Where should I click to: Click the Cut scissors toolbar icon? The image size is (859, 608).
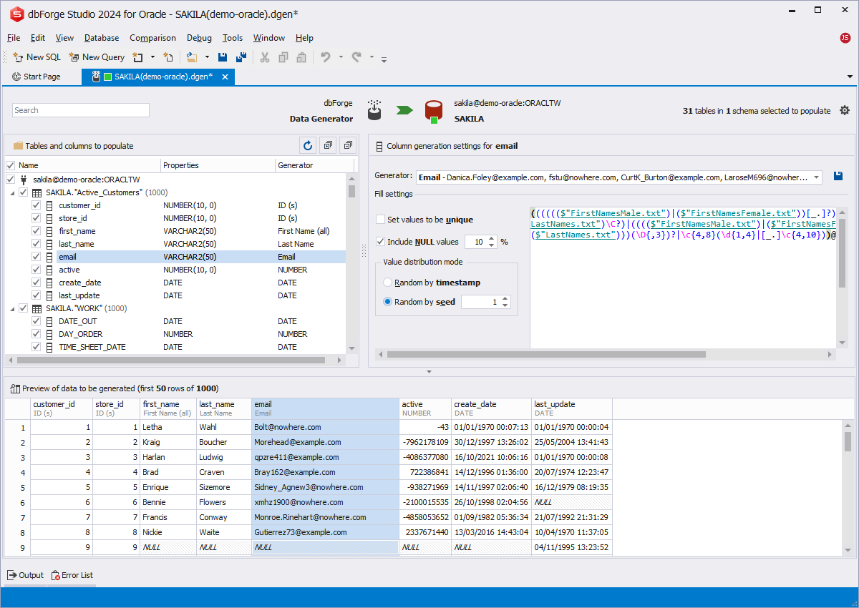tap(264, 57)
